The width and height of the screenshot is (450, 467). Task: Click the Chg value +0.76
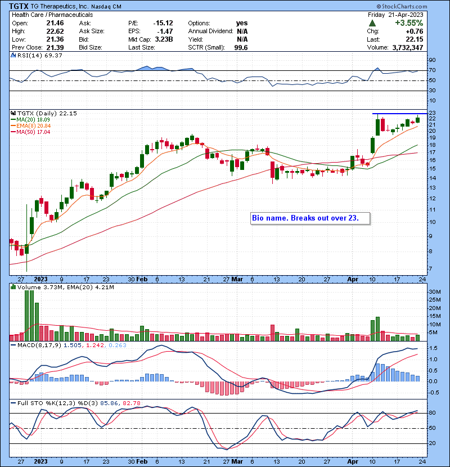click(414, 32)
